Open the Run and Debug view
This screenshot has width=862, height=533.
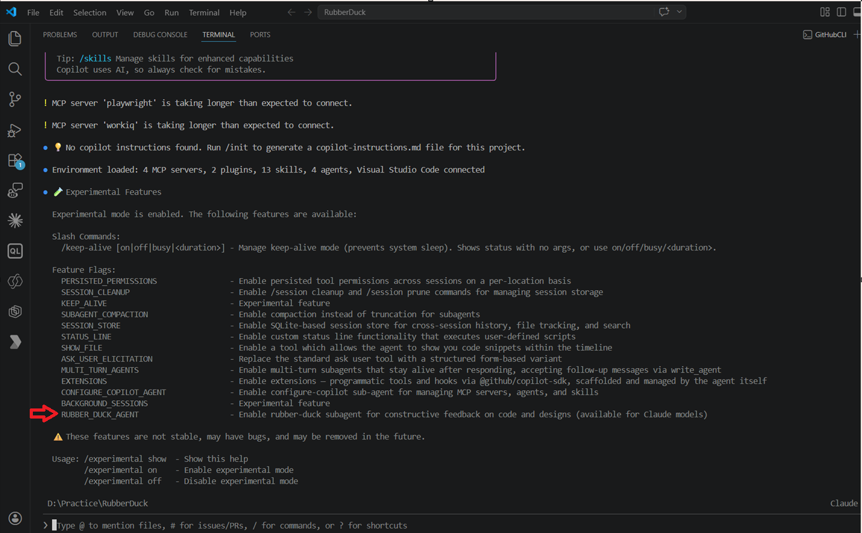[x=15, y=130]
